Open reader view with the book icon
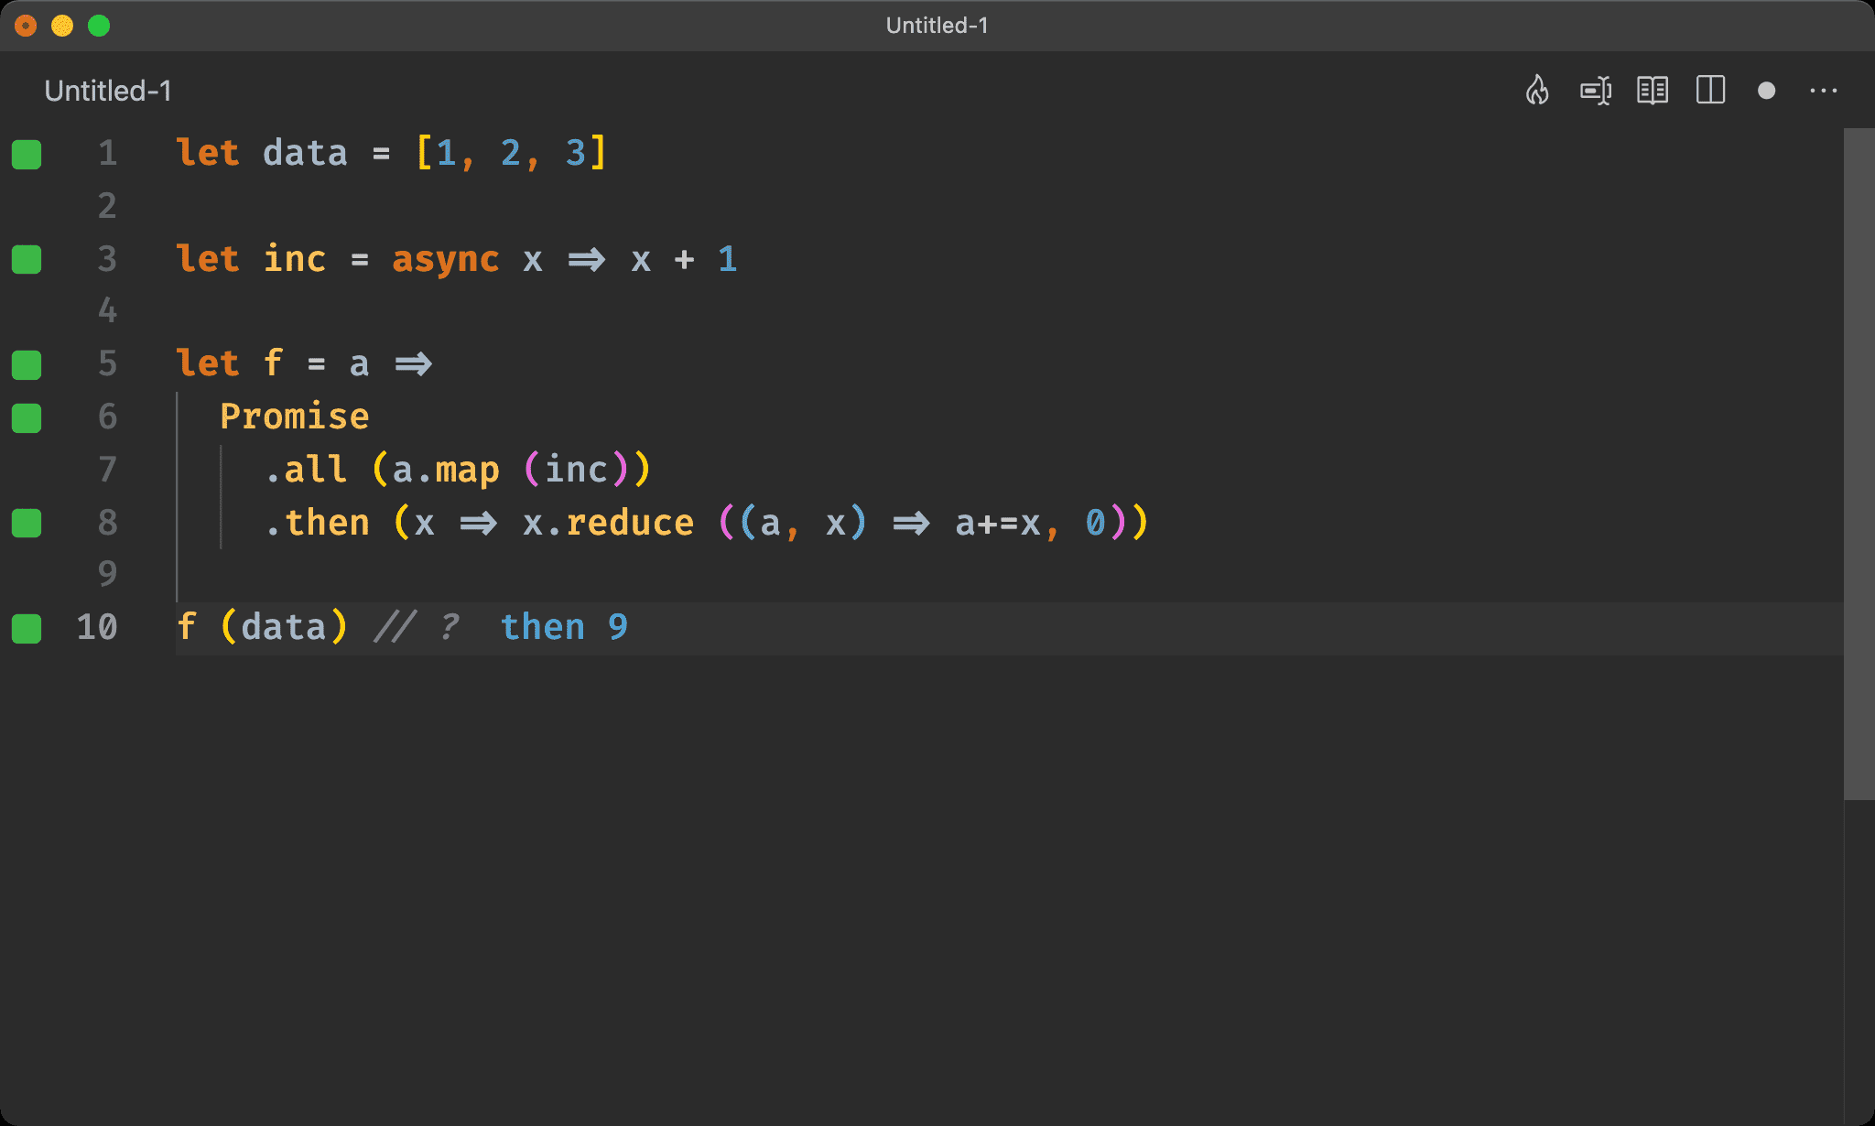This screenshot has width=1875, height=1126. click(x=1653, y=91)
